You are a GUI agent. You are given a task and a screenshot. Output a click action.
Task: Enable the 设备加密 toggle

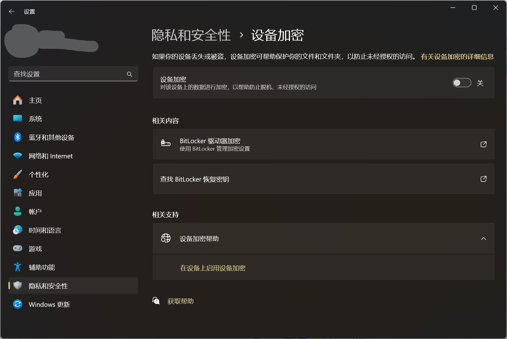pyautogui.click(x=462, y=83)
